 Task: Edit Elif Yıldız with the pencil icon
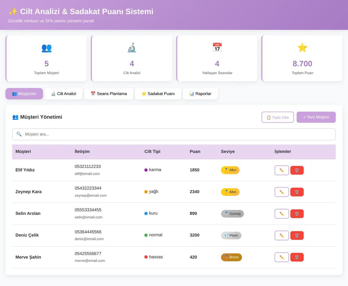[x=282, y=170]
